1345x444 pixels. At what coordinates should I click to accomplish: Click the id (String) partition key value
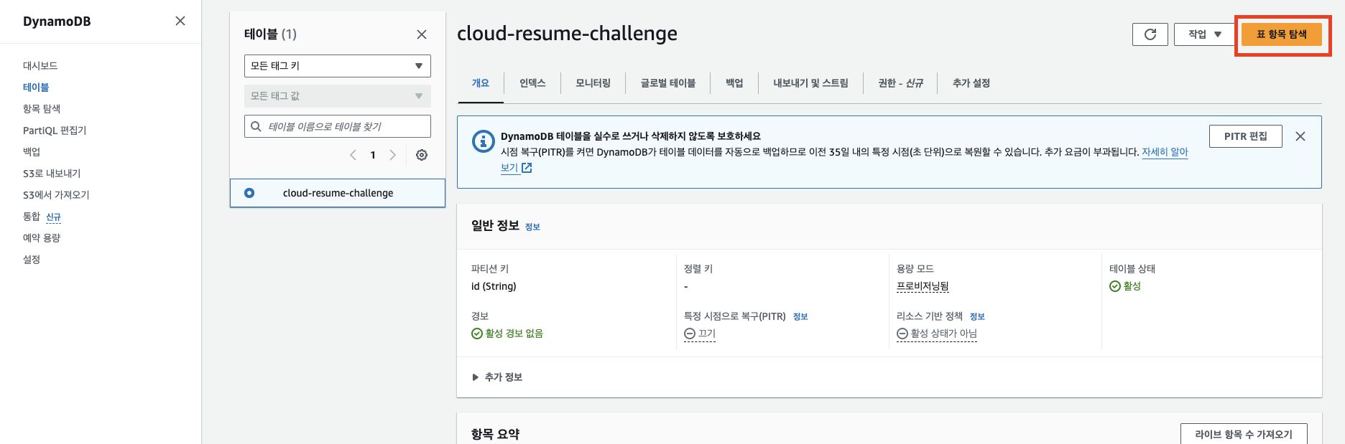tap(494, 286)
